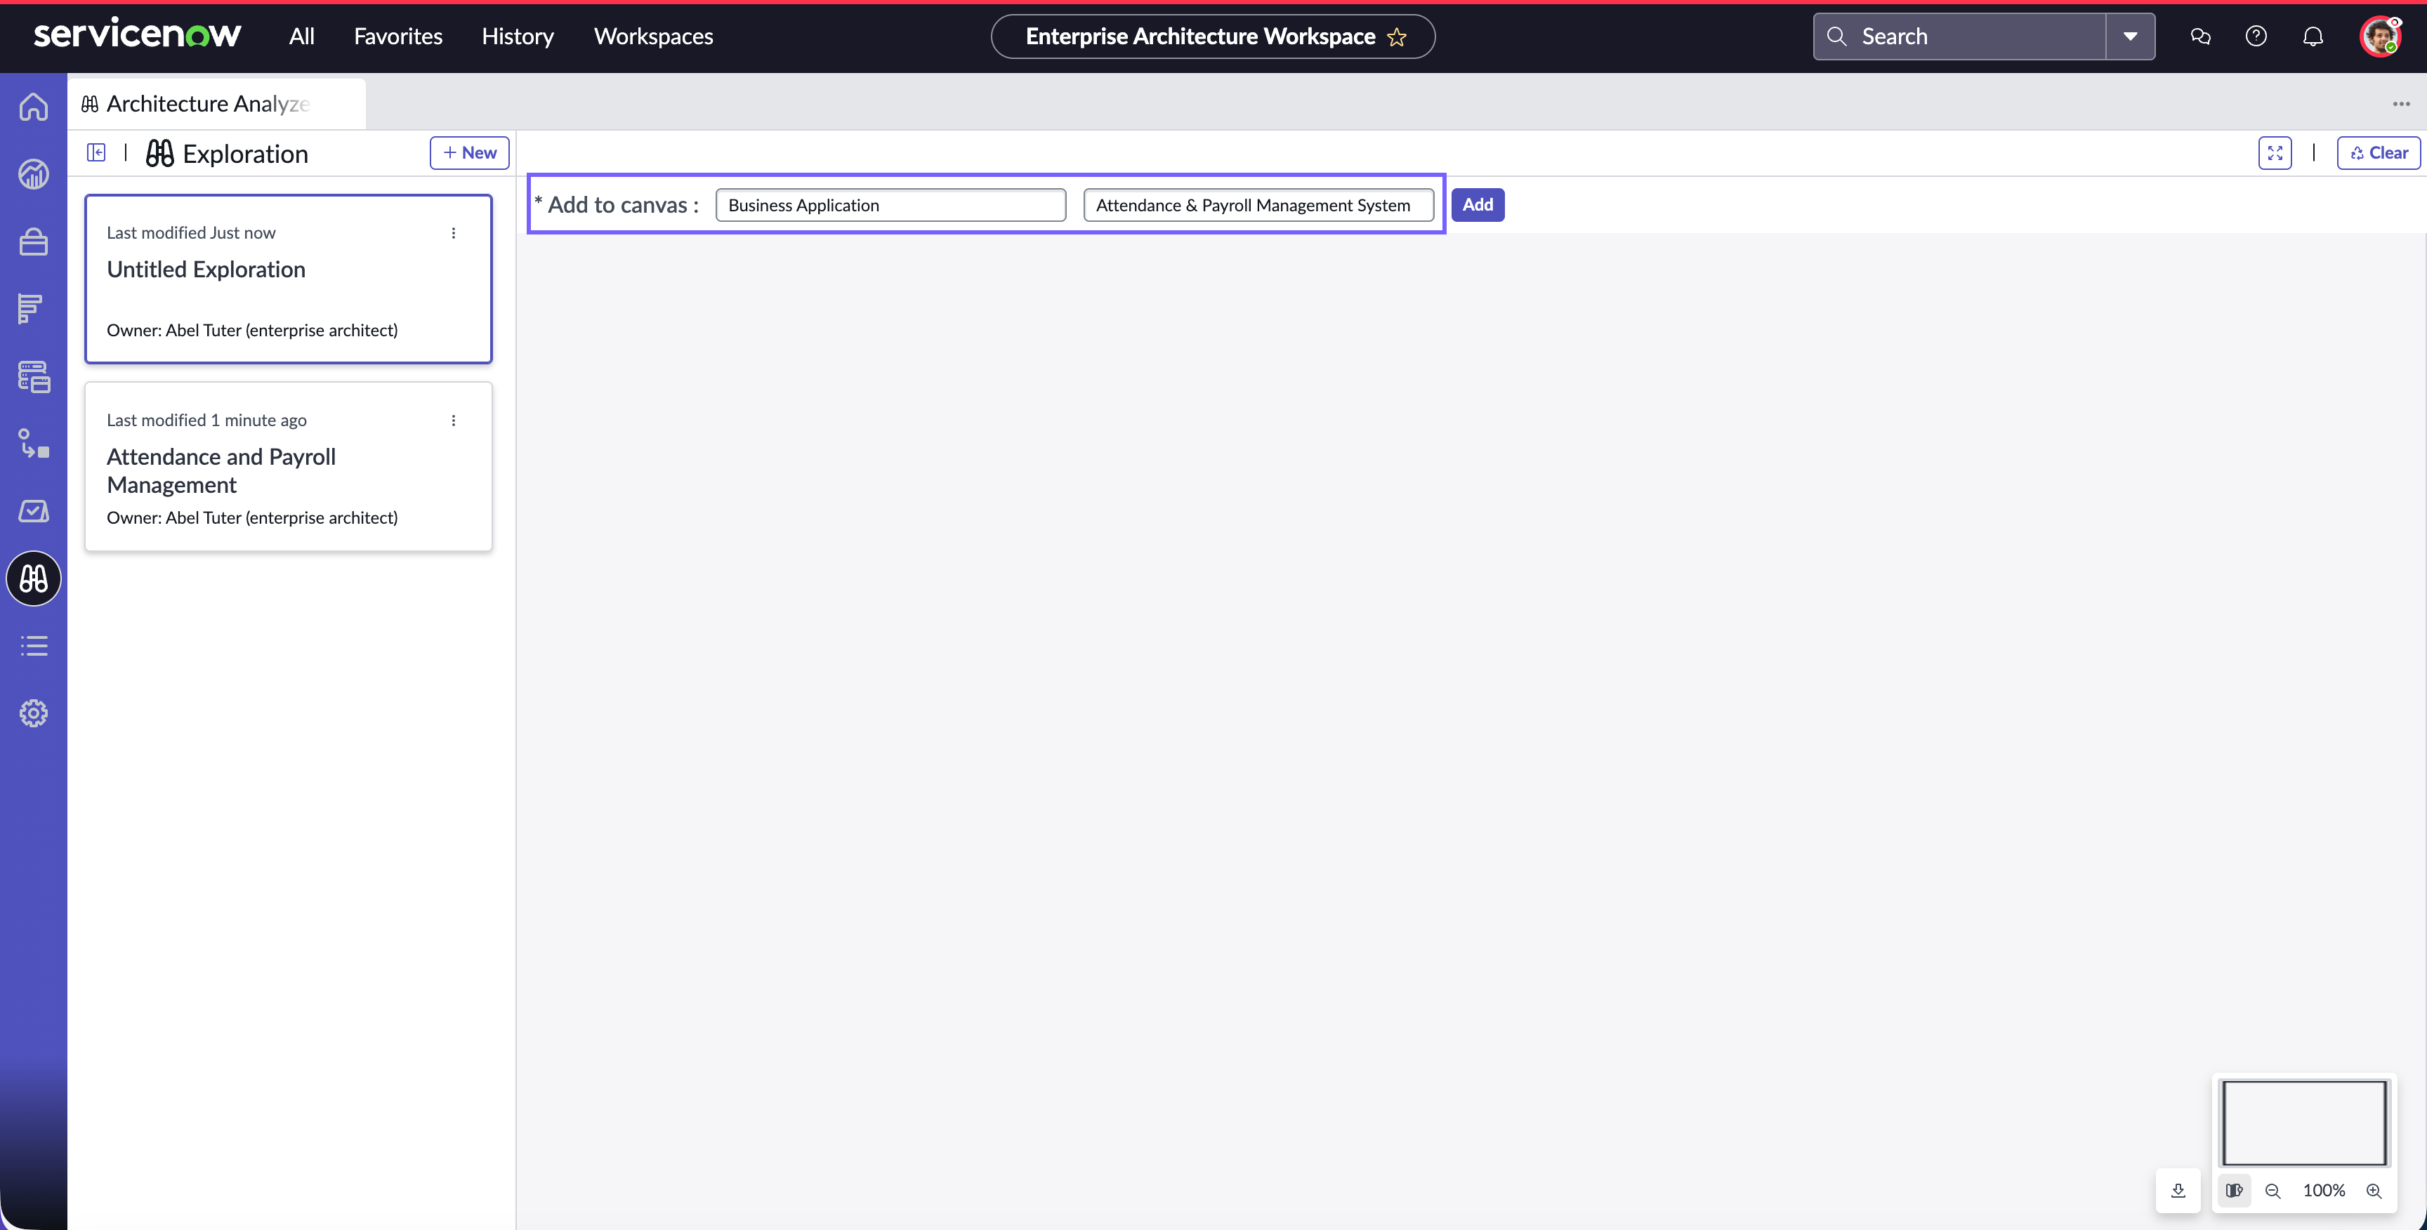2427x1230 pixels.
Task: Open the Favorites menu
Action: 397,37
